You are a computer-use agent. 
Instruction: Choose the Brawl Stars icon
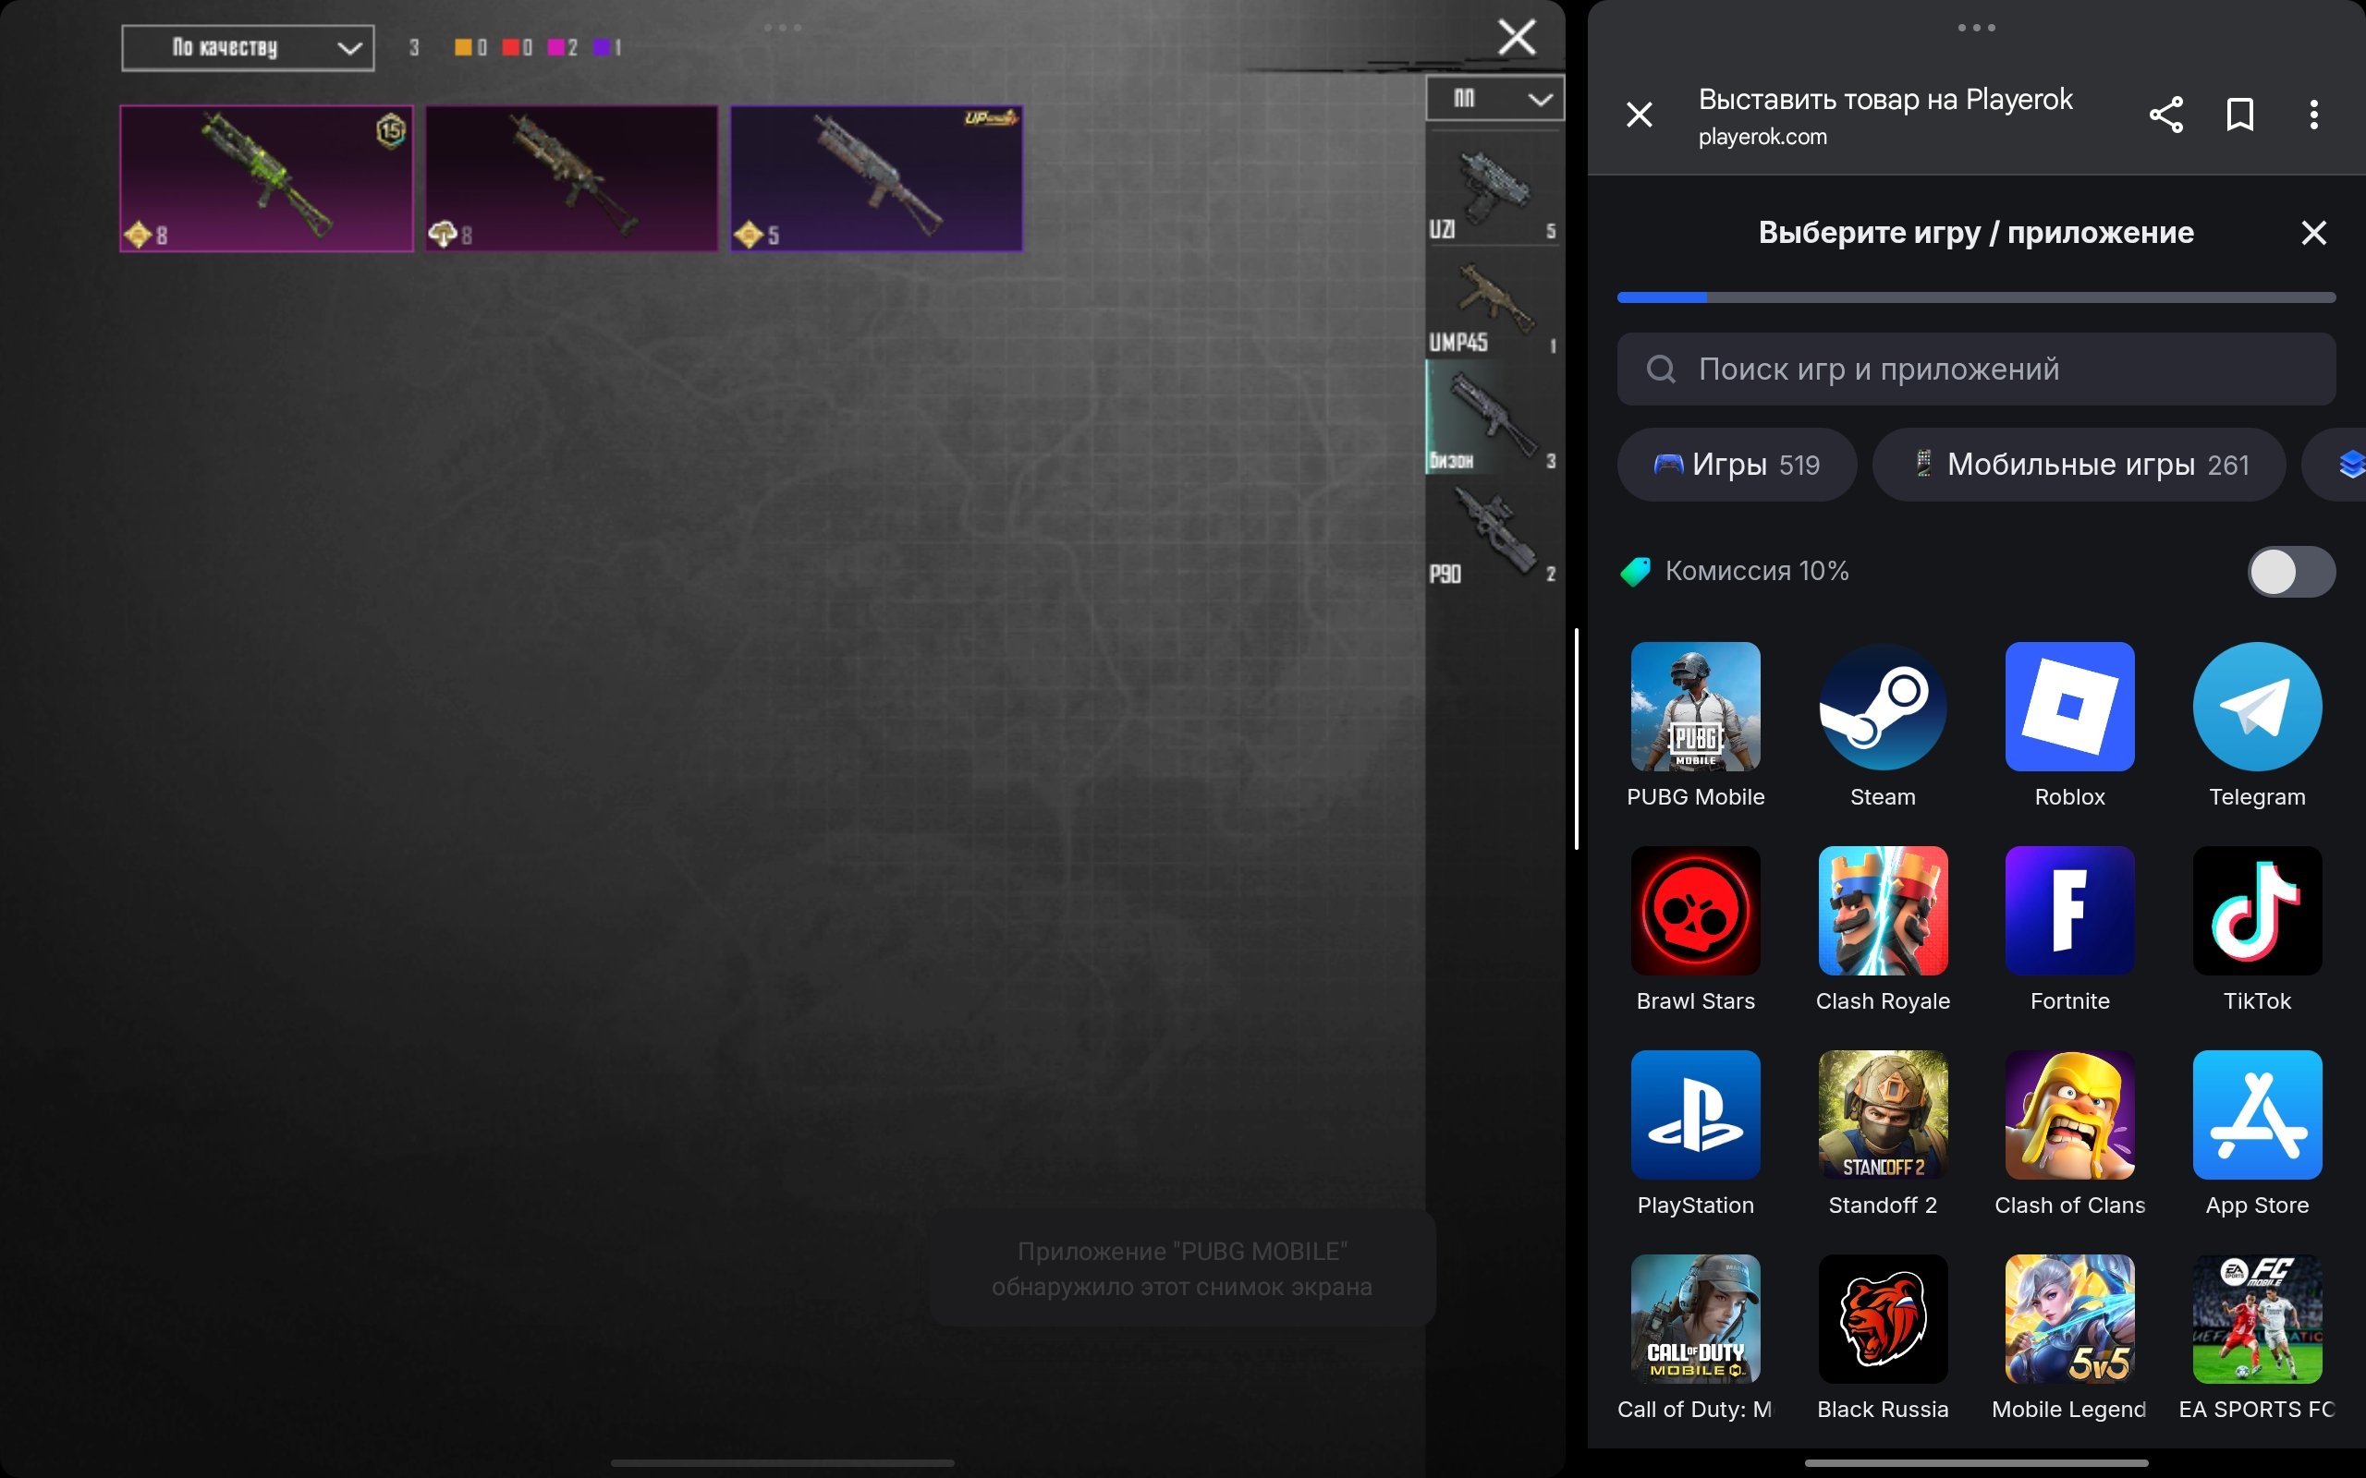point(1695,911)
